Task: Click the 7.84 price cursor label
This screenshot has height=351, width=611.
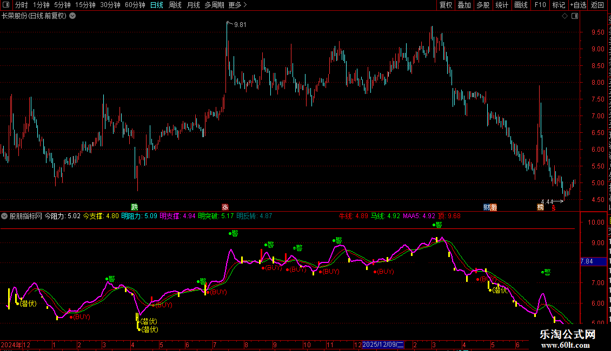Action: click(x=593, y=261)
